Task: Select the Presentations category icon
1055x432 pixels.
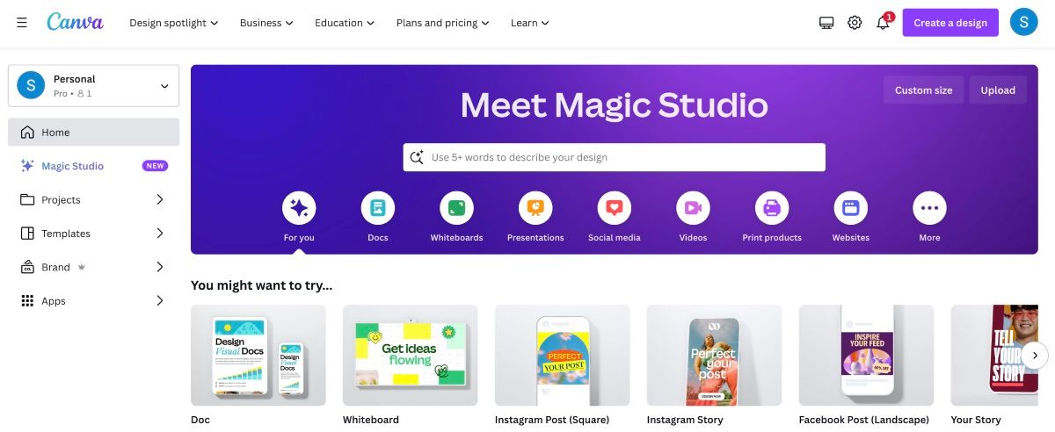Action: click(x=535, y=208)
